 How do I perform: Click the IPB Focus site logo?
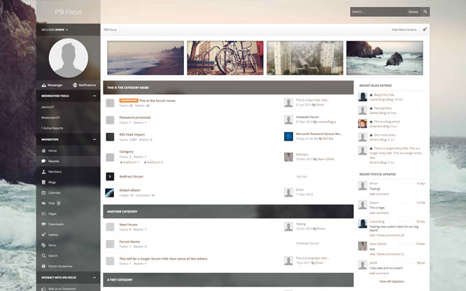[x=68, y=12]
